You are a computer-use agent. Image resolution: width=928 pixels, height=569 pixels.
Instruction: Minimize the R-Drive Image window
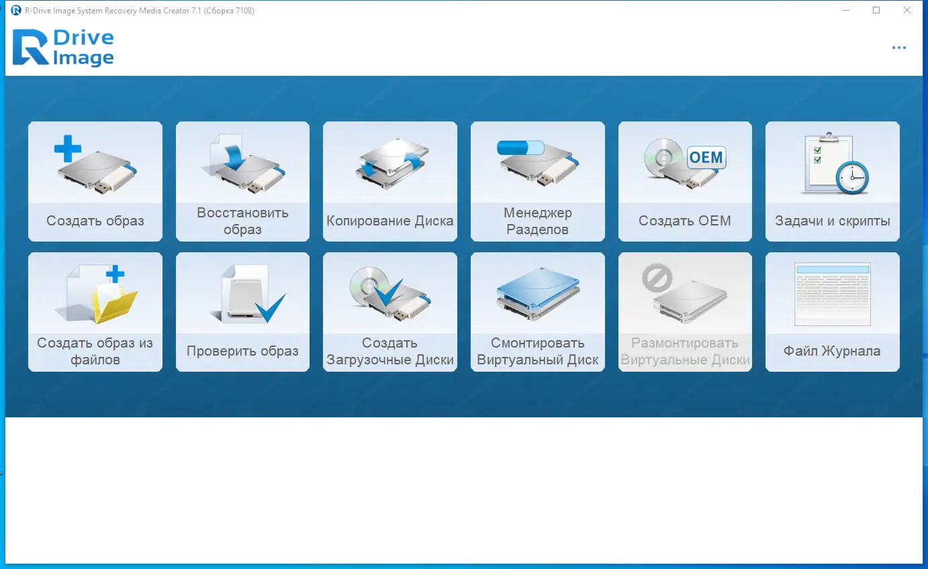[845, 10]
